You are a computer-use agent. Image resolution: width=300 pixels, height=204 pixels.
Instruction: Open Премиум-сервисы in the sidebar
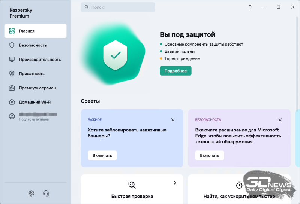coord(37,88)
